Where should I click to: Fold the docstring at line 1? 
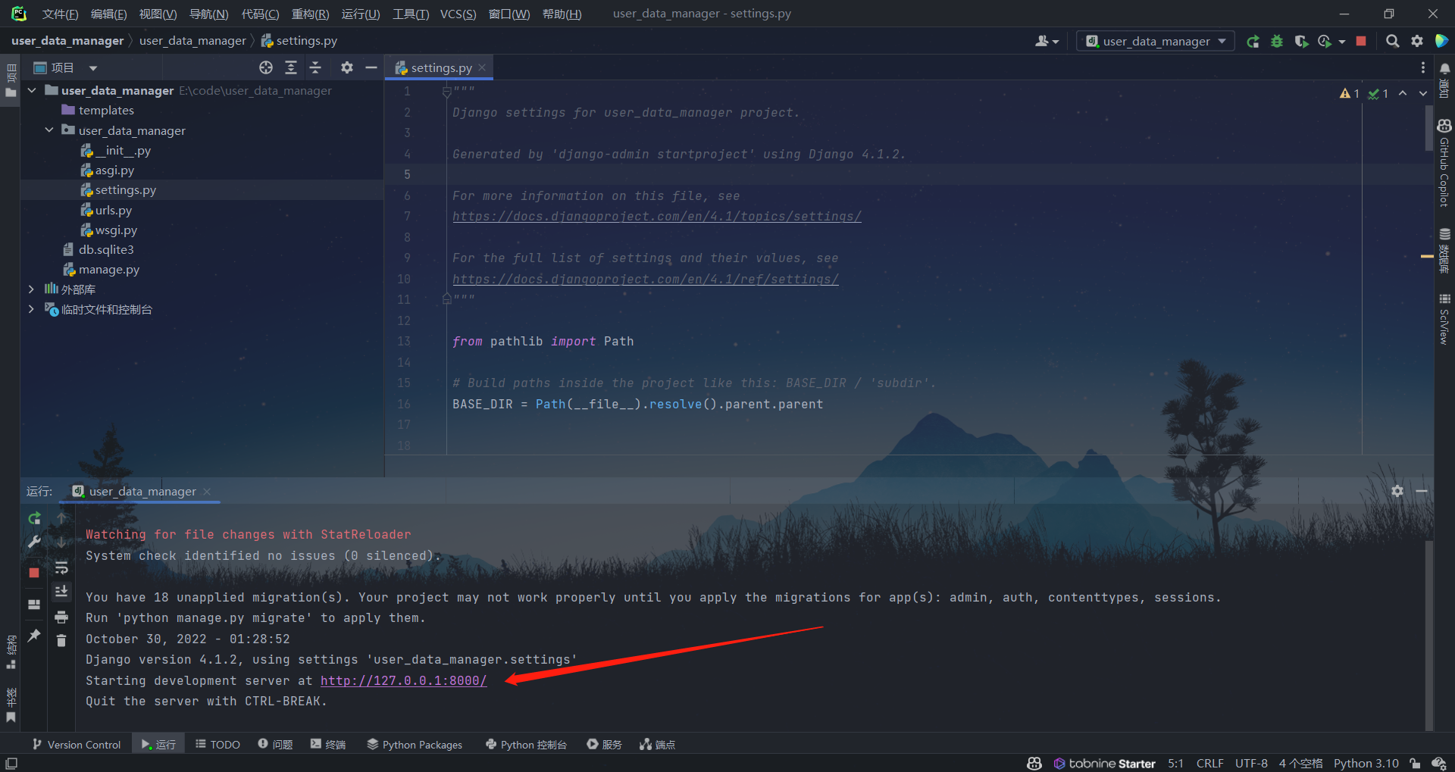tap(447, 92)
